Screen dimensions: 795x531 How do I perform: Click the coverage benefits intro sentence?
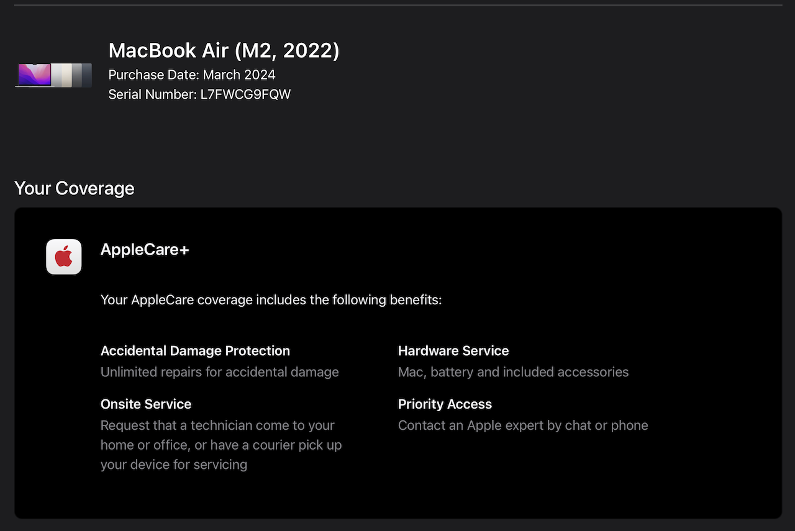coord(271,300)
